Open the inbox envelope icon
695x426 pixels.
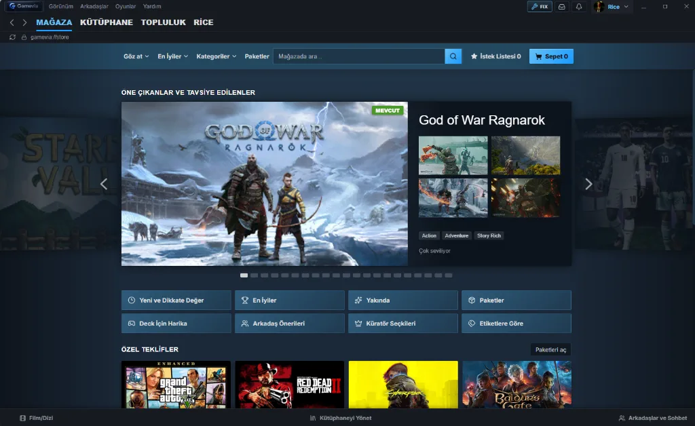click(561, 7)
